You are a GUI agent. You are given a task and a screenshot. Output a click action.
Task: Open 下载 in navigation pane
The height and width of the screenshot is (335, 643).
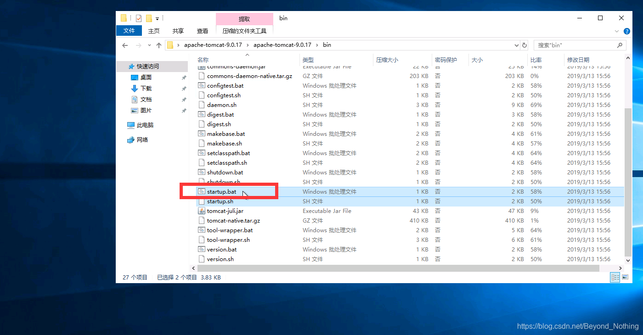[x=146, y=89]
